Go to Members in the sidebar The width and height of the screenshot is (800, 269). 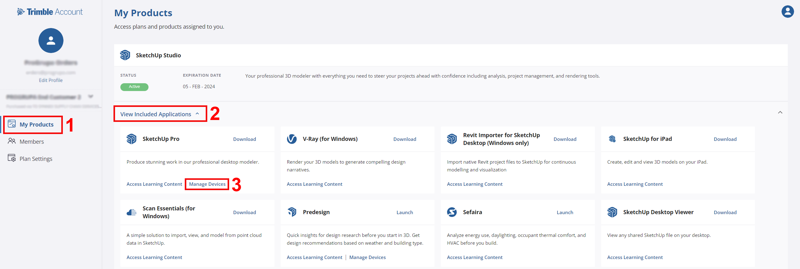[x=32, y=142]
